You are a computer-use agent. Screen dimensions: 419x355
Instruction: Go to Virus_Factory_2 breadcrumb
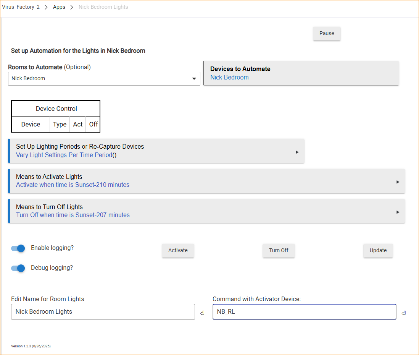21,7
